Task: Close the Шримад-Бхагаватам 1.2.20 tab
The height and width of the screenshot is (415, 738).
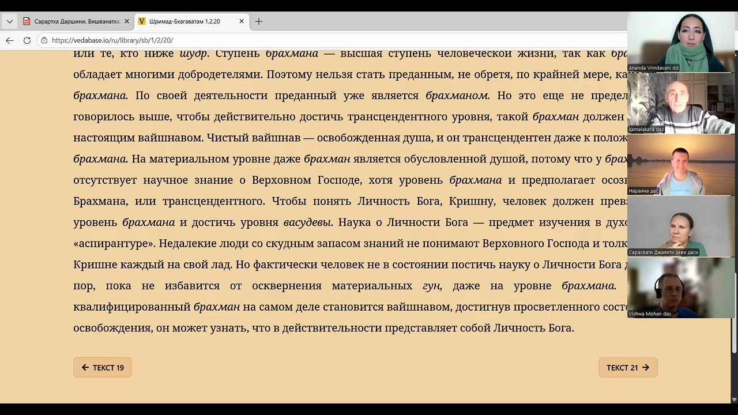Action: click(x=242, y=21)
